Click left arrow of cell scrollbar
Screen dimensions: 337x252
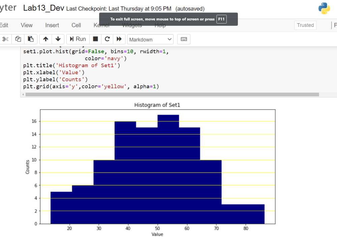(23, 94)
